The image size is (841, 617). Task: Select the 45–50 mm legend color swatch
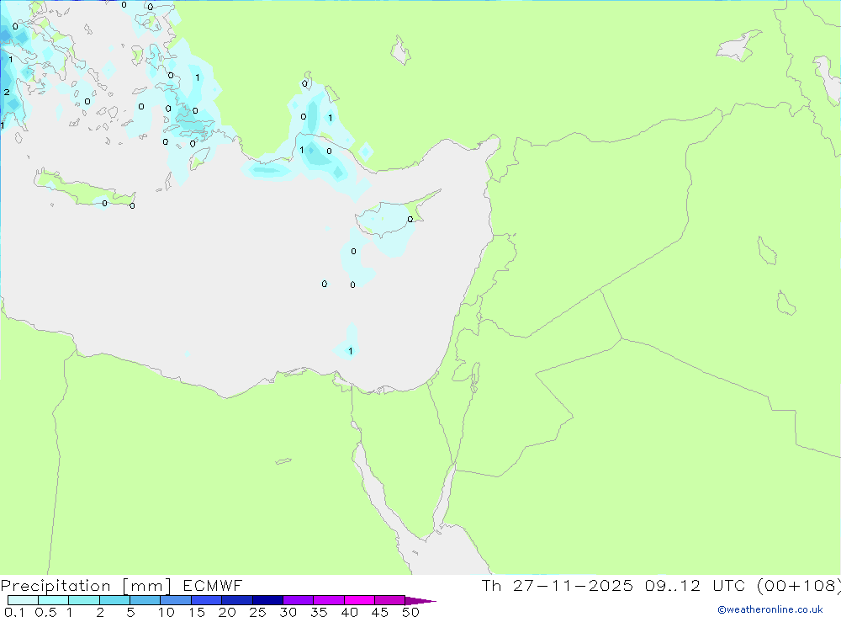pyautogui.click(x=389, y=600)
